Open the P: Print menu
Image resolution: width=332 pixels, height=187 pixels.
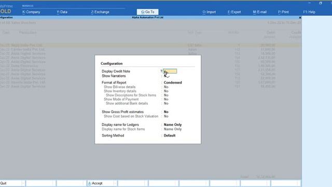point(283,12)
